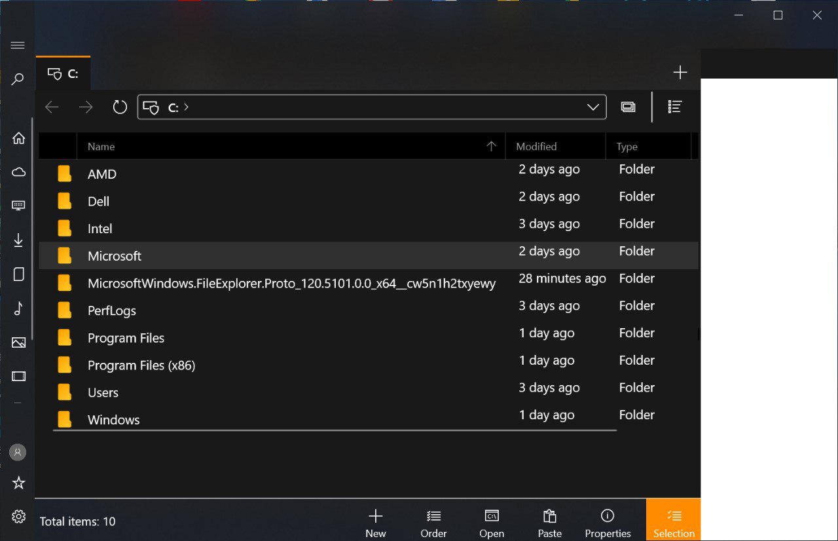This screenshot has height=541, width=838.
Task: Sort by Name column header
Action: pyautogui.click(x=291, y=146)
